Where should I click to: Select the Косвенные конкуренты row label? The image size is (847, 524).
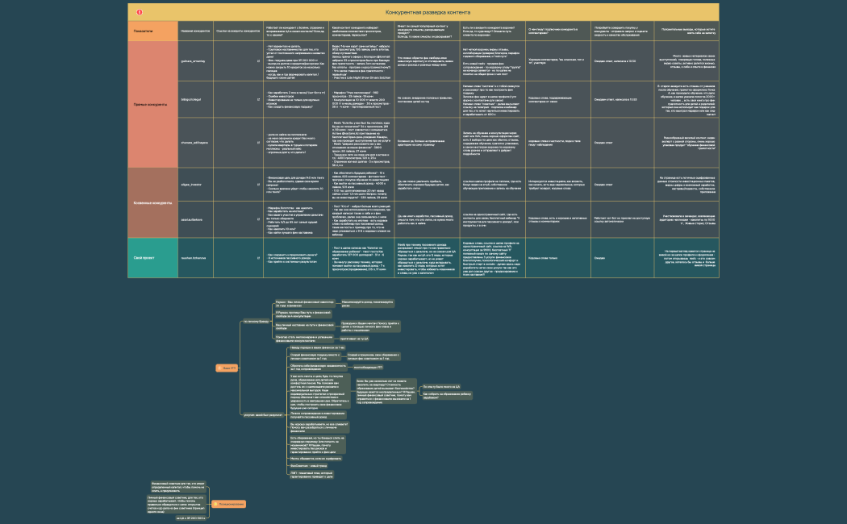click(x=152, y=202)
